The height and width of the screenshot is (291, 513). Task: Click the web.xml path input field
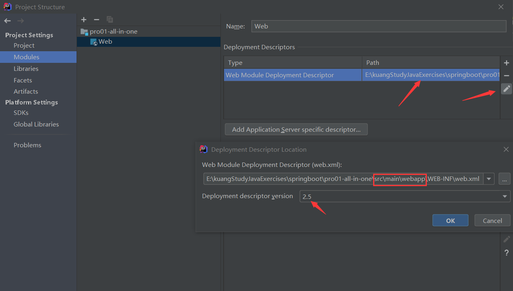click(x=343, y=179)
